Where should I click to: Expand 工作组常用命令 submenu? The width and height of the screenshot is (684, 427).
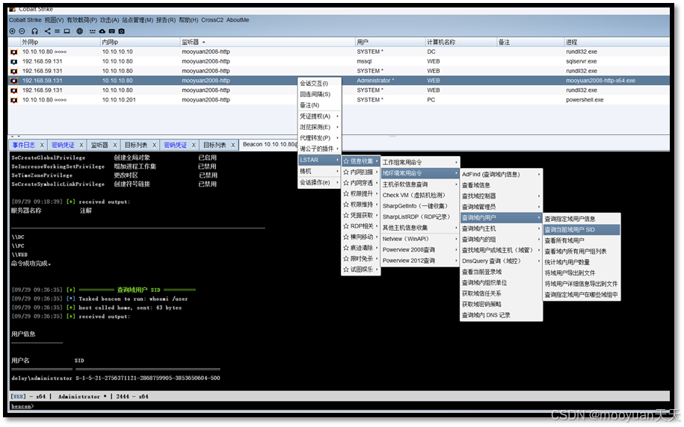[420, 162]
